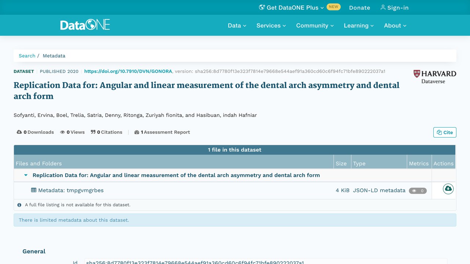Screen dimensions: 470x264
Task: Go to Search breadcrumb
Action: tap(27, 56)
